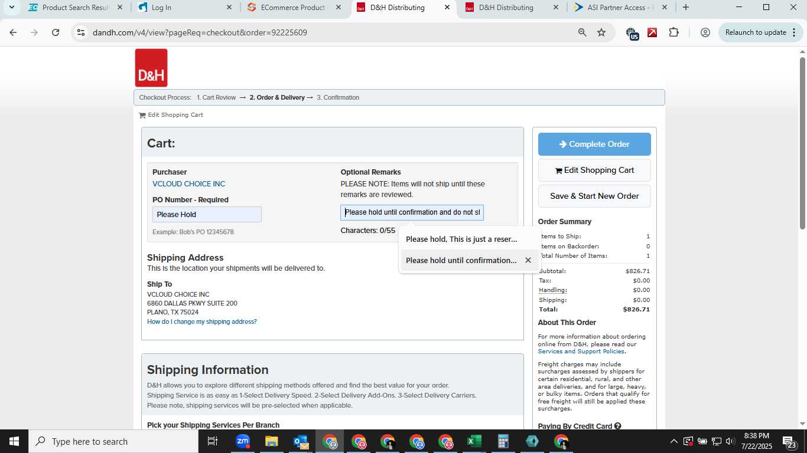
Task: Open the teal diamond app on taskbar
Action: pos(532,441)
